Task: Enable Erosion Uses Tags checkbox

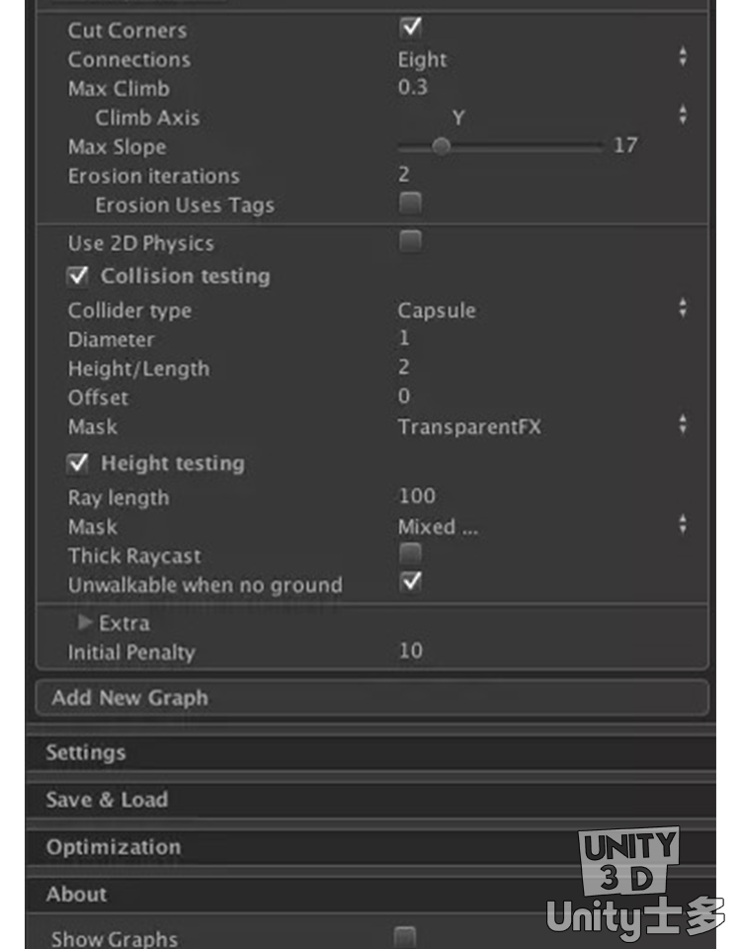Action: tap(410, 203)
